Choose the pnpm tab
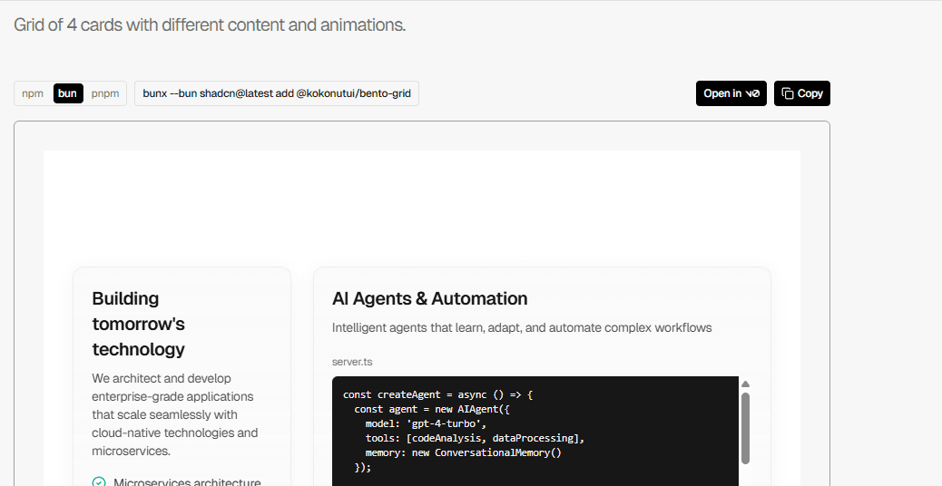 coord(105,93)
